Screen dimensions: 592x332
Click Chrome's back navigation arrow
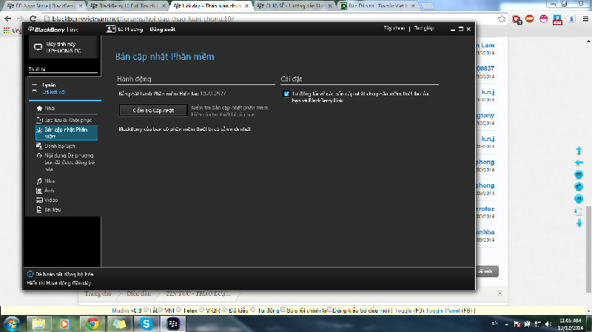click(x=8, y=18)
